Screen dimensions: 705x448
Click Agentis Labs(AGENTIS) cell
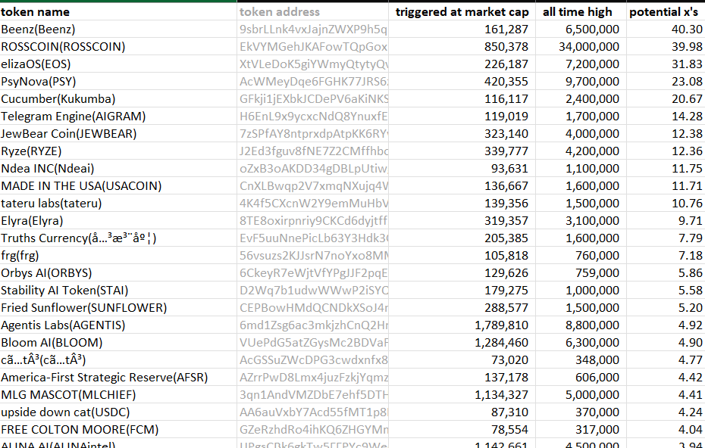118,325
